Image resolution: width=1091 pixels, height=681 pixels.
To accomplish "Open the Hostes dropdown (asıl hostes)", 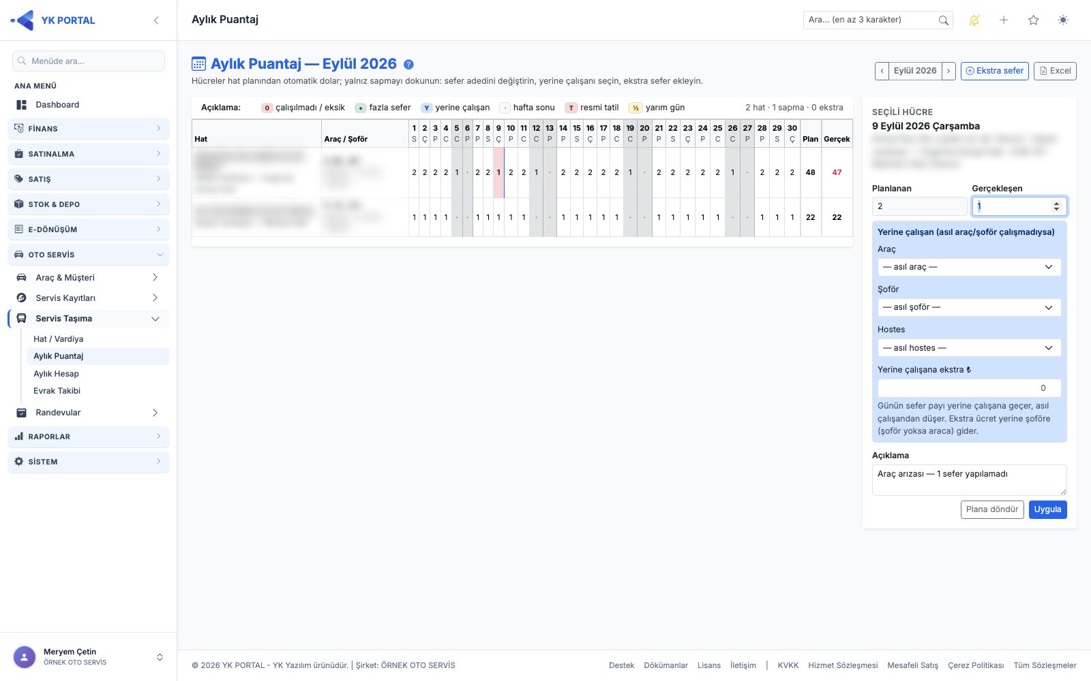I will tap(969, 348).
